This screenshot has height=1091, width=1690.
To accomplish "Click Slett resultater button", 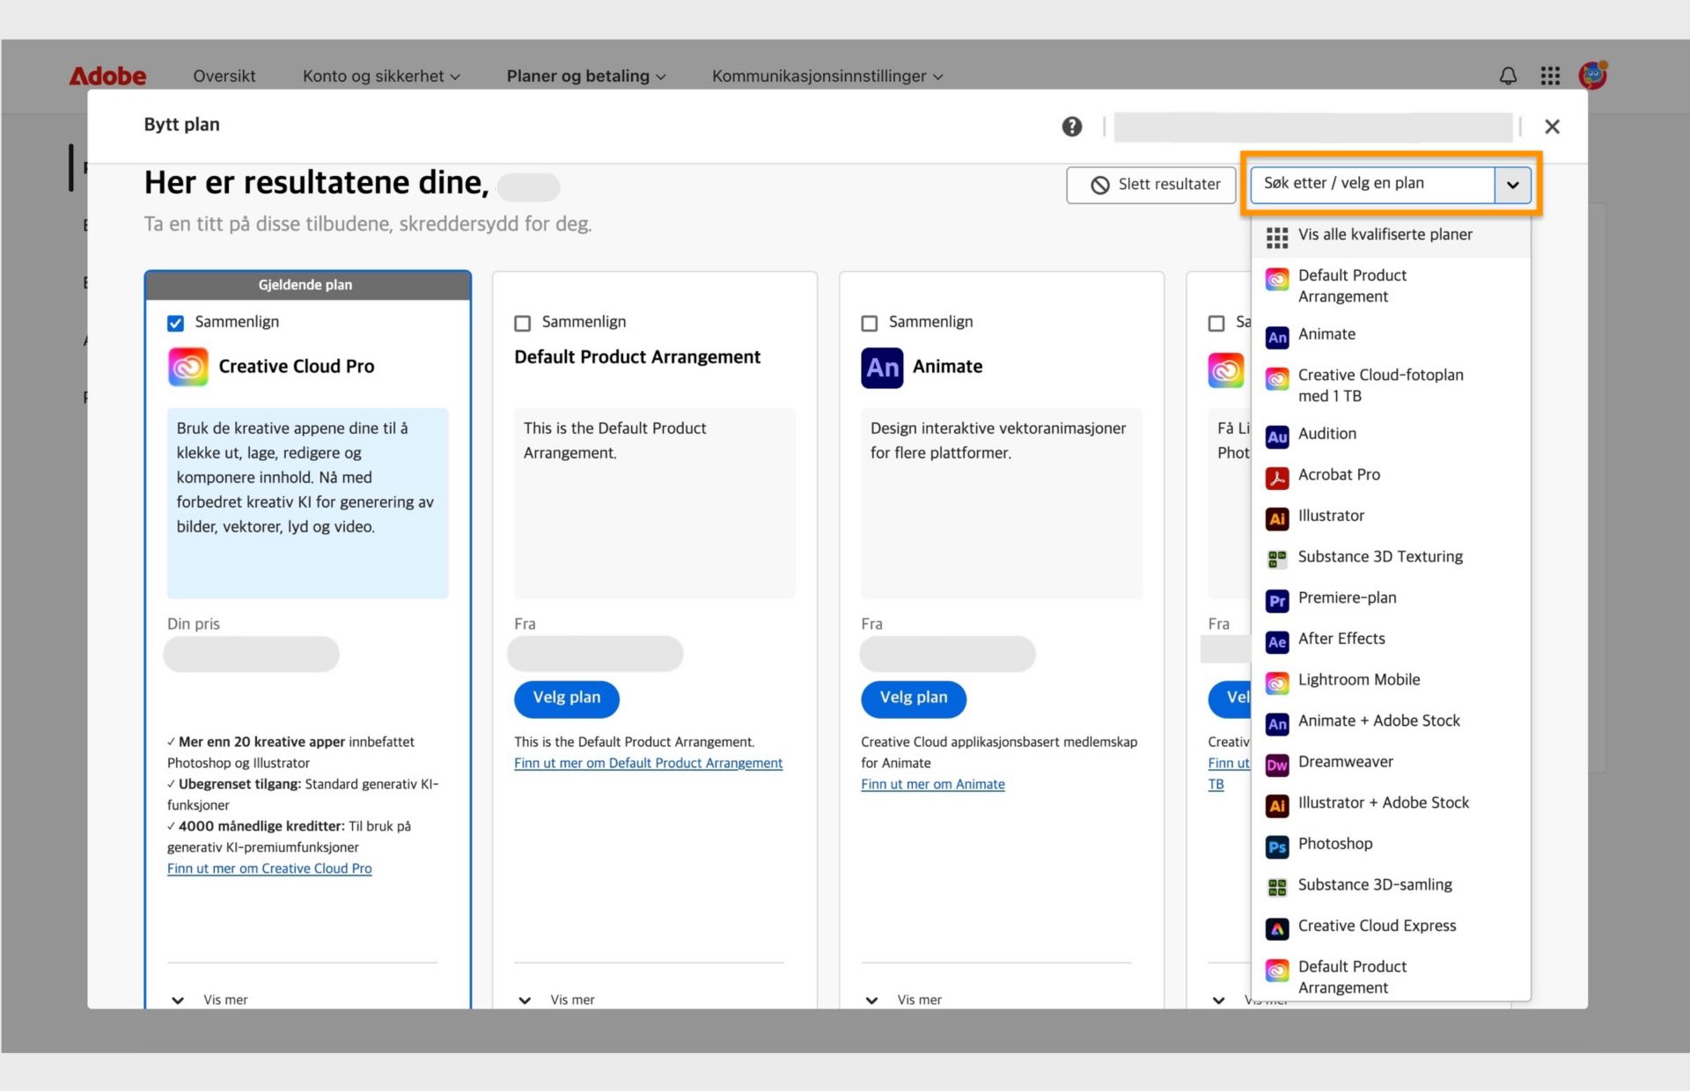I will pos(1154,185).
